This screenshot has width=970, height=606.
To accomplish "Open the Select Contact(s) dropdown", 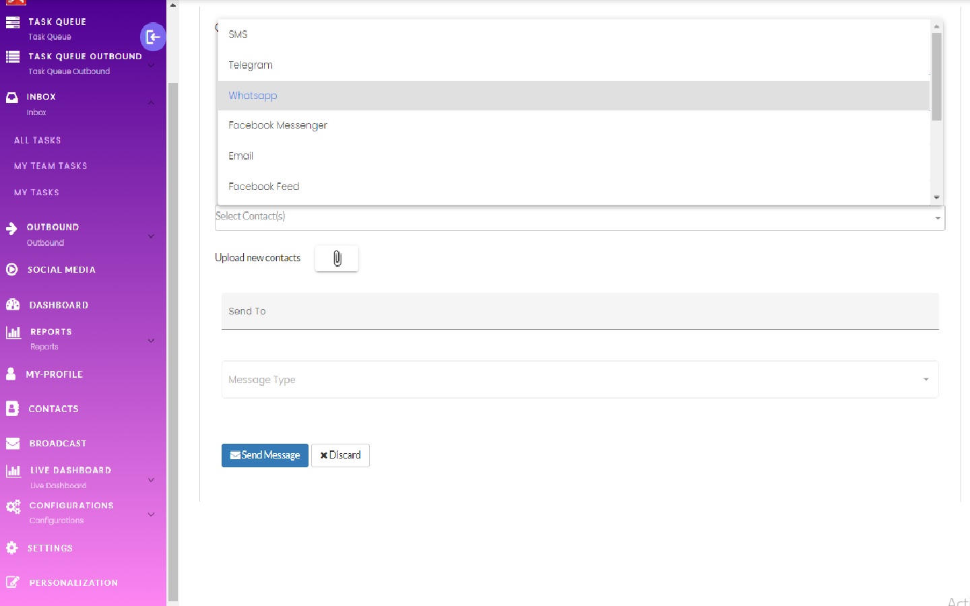I will pos(579,217).
